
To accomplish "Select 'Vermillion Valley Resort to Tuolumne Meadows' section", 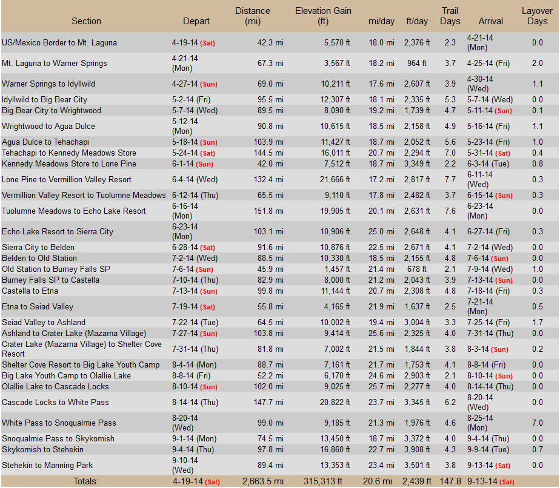I will [x=84, y=196].
